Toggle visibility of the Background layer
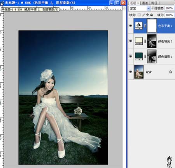The image size is (175, 168). [131, 72]
